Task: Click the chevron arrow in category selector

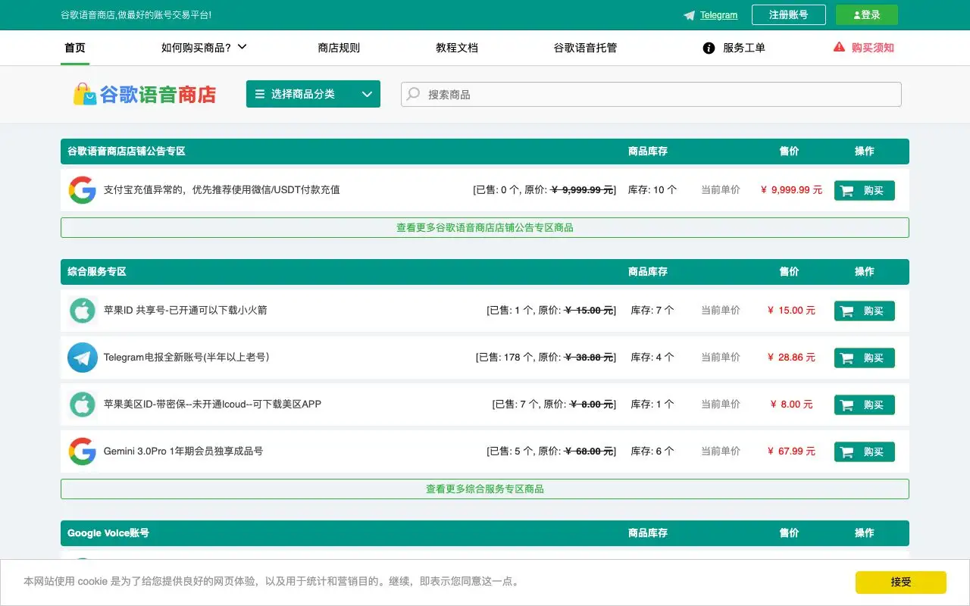Action: [367, 94]
